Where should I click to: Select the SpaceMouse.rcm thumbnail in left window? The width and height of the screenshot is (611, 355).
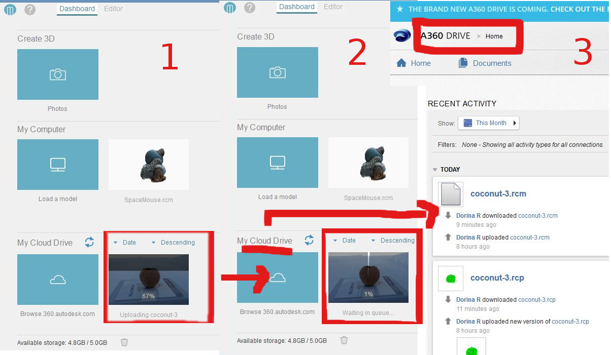[x=149, y=165]
